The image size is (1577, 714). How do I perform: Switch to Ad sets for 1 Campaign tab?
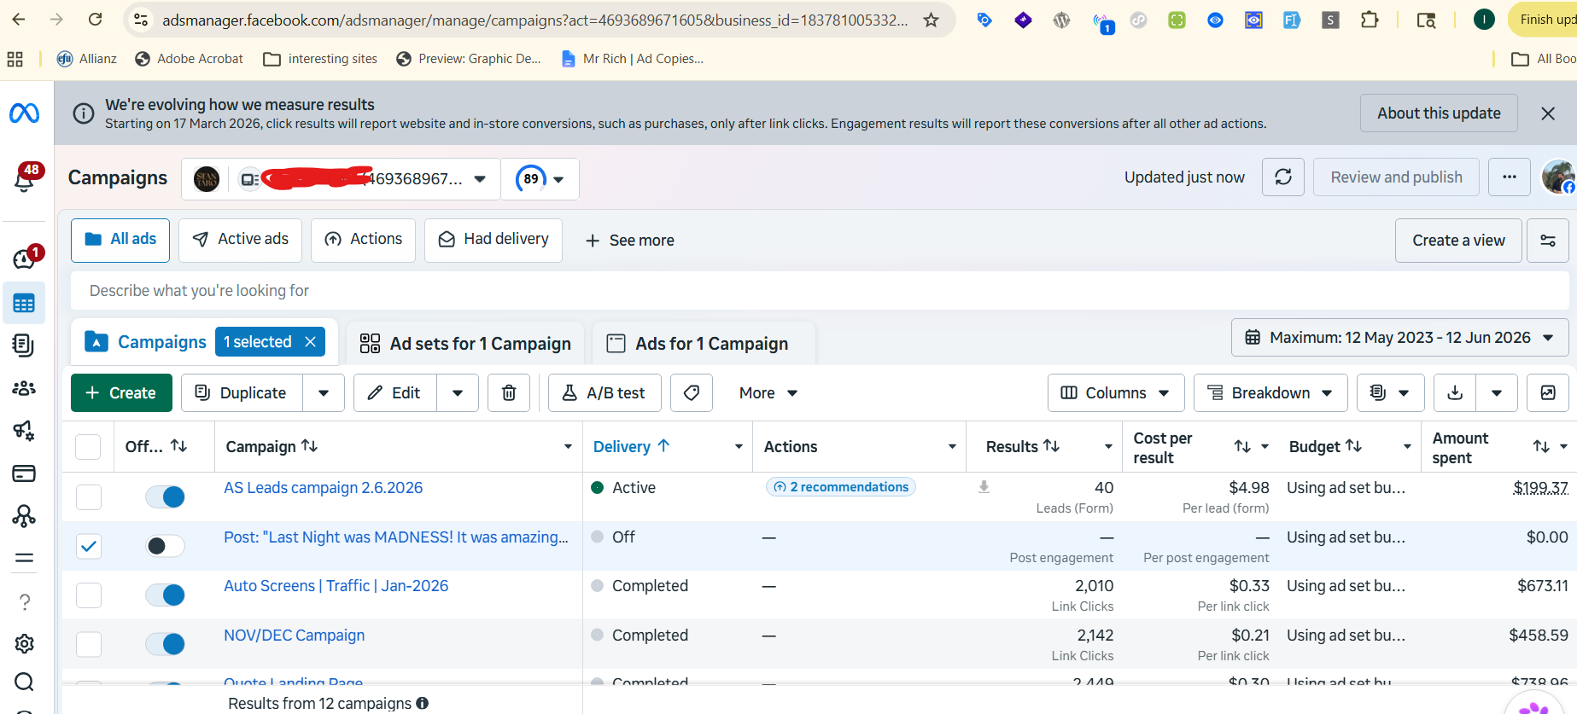click(465, 344)
